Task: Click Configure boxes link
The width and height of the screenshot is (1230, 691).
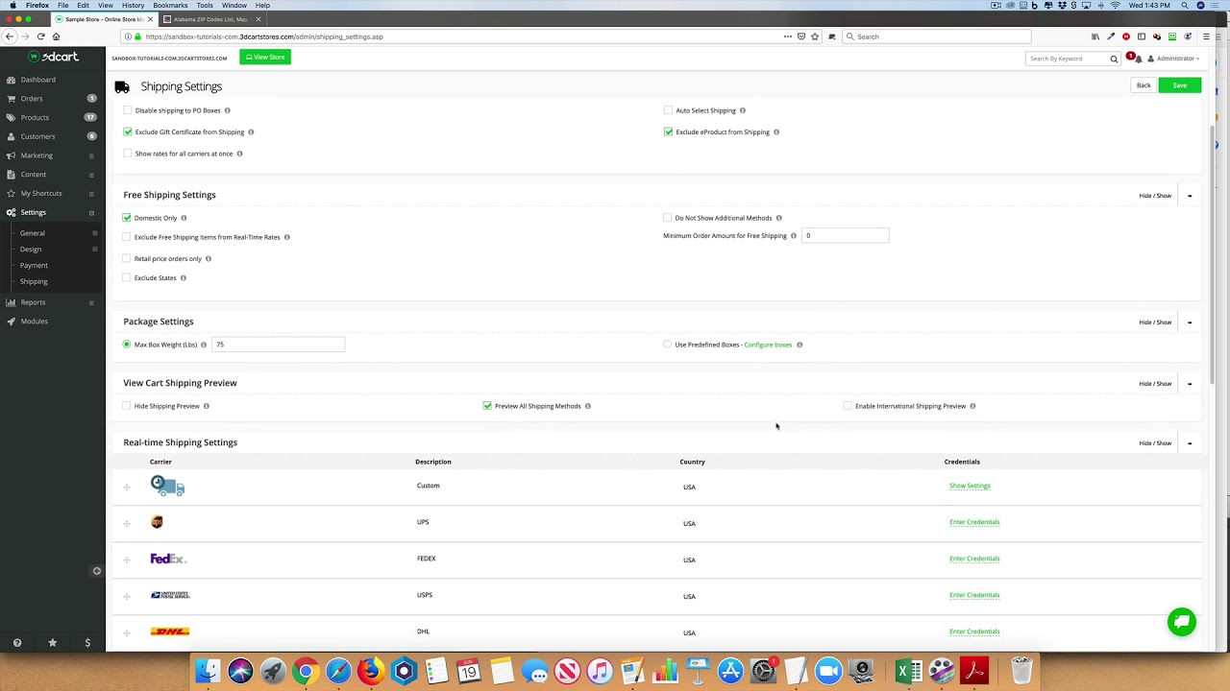Action: point(768,345)
